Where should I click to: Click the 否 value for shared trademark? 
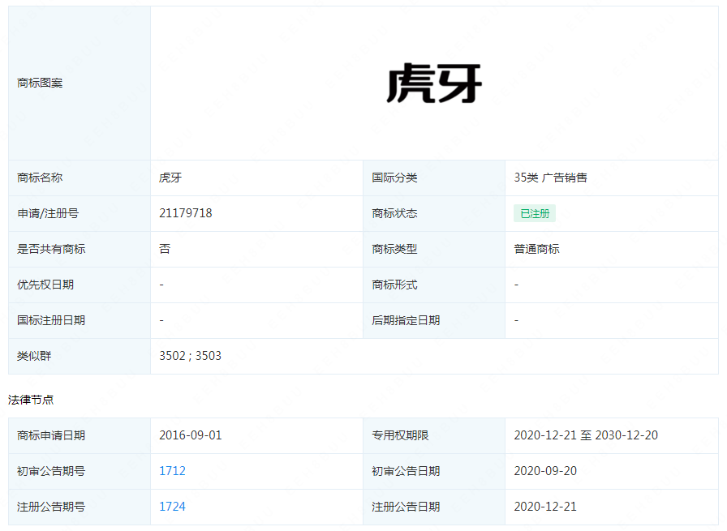(x=165, y=249)
